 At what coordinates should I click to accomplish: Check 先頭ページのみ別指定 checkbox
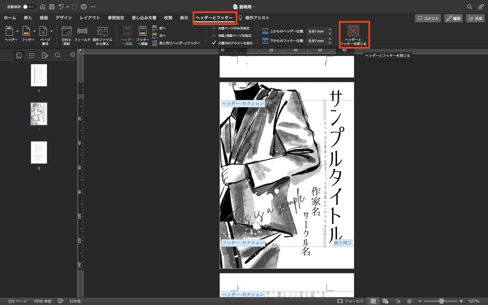click(214, 28)
